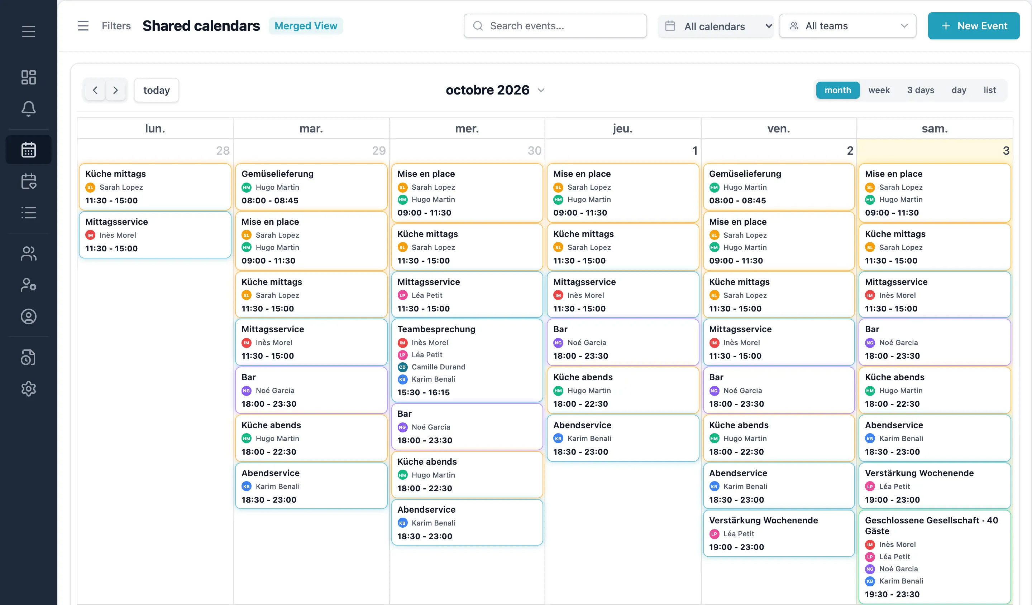Image resolution: width=1032 pixels, height=605 pixels.
Task: Open the settings gear sidebar icon
Action: click(x=28, y=389)
